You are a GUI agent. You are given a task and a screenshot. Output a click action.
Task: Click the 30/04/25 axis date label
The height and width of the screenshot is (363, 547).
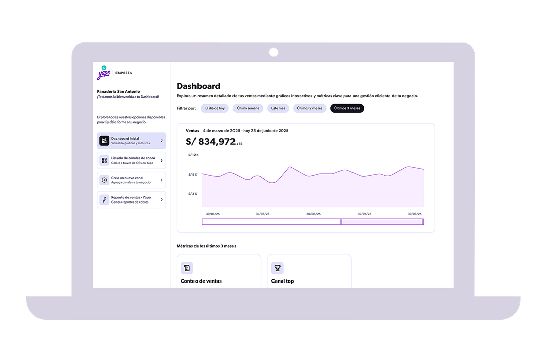tap(213, 214)
